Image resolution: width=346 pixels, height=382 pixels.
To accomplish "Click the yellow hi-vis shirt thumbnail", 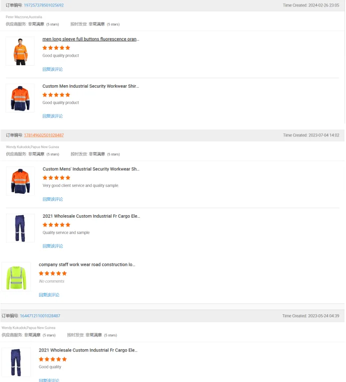I will [16, 277].
